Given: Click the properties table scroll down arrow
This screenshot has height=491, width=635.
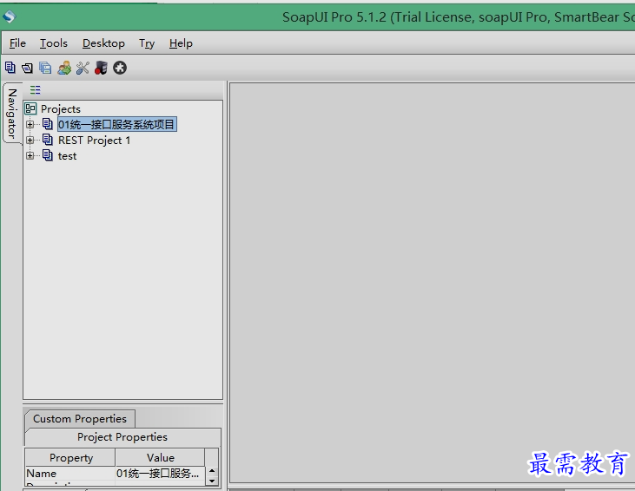Looking at the screenshot, I should pos(212,481).
